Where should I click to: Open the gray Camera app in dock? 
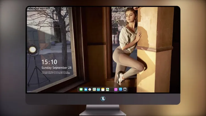(x=125, y=89)
